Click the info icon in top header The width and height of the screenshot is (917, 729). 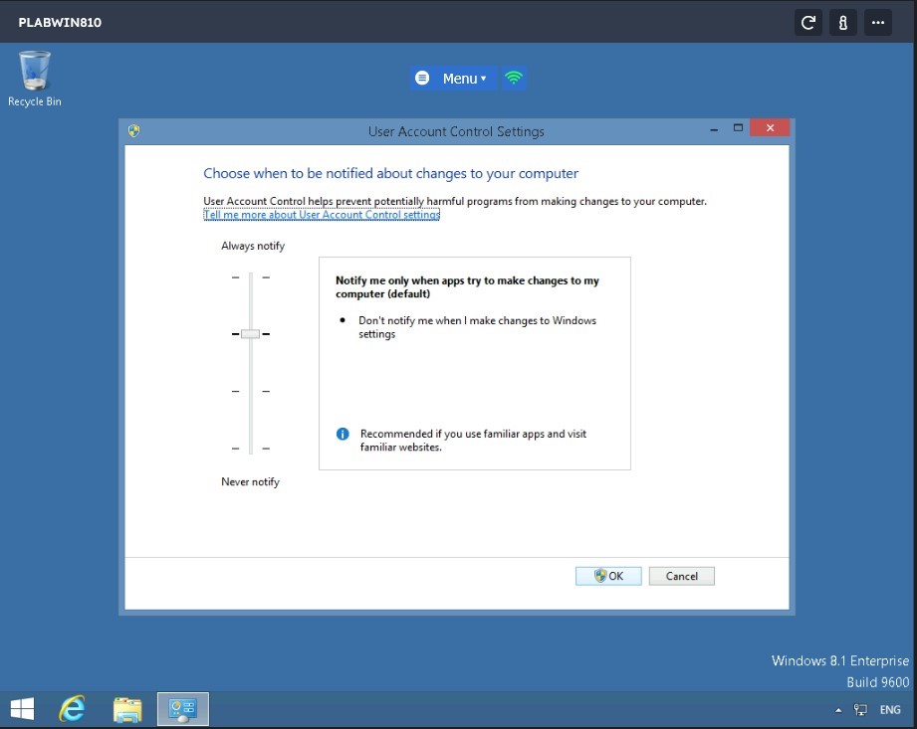point(842,23)
